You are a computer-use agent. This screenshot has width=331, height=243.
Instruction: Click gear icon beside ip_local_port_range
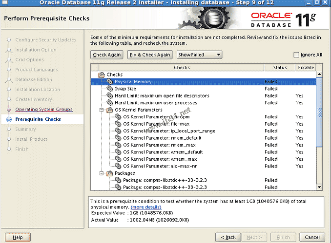(118, 131)
